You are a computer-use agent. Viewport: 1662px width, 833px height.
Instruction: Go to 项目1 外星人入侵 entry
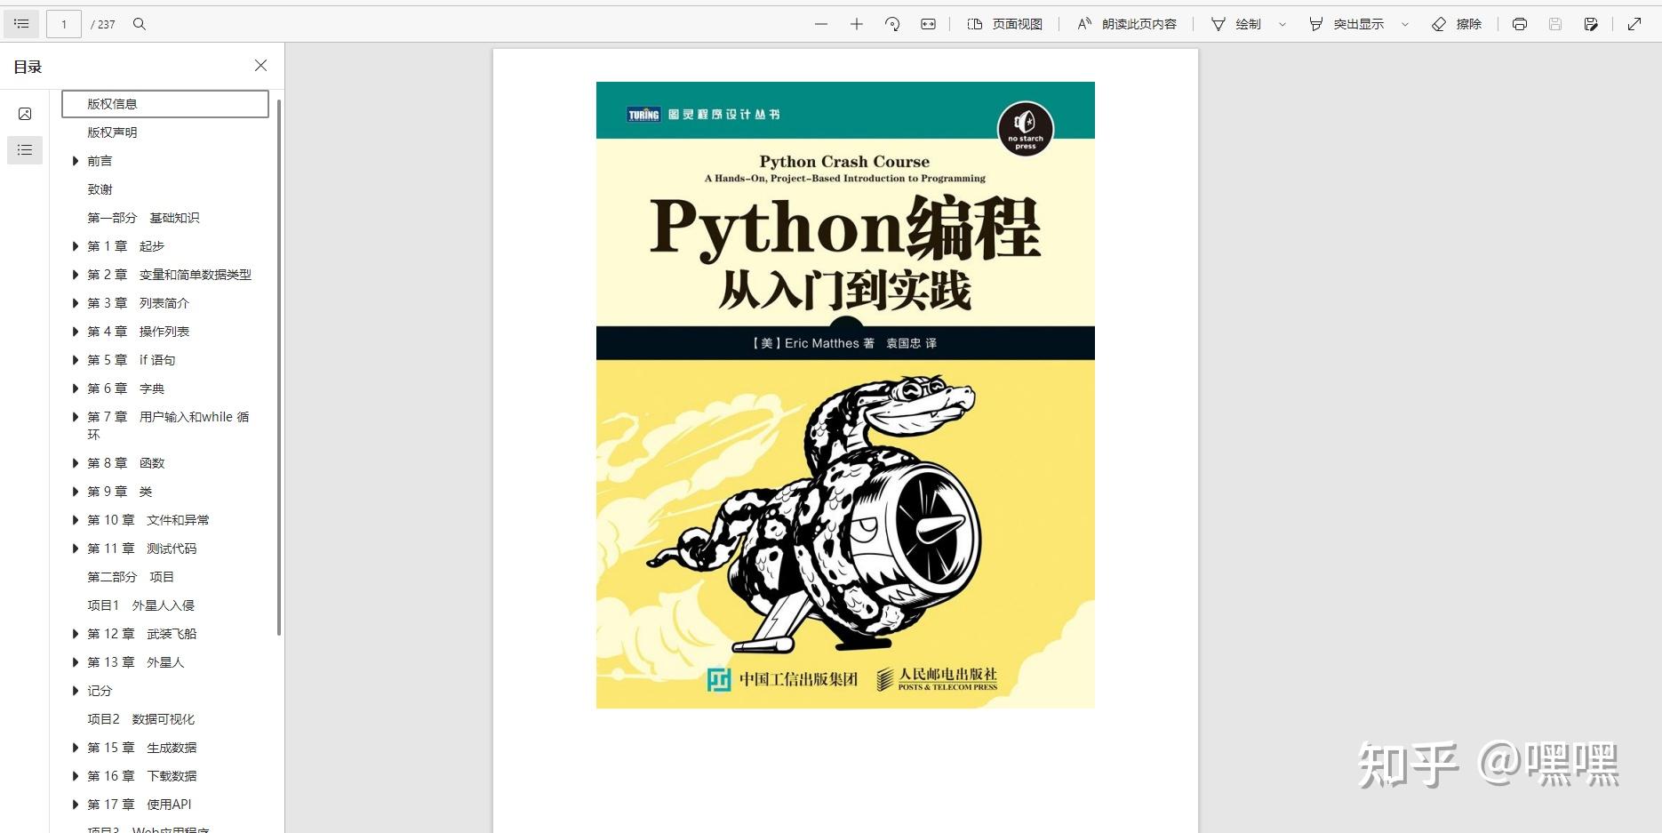[140, 605]
